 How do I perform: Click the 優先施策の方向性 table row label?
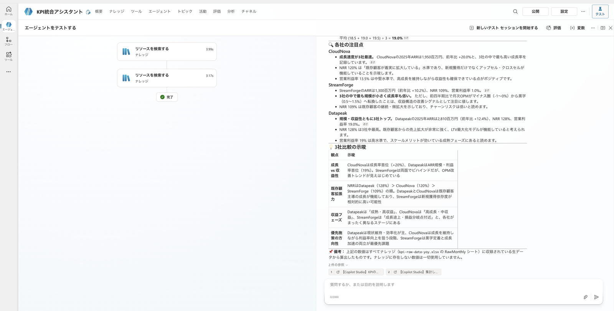[337, 238]
